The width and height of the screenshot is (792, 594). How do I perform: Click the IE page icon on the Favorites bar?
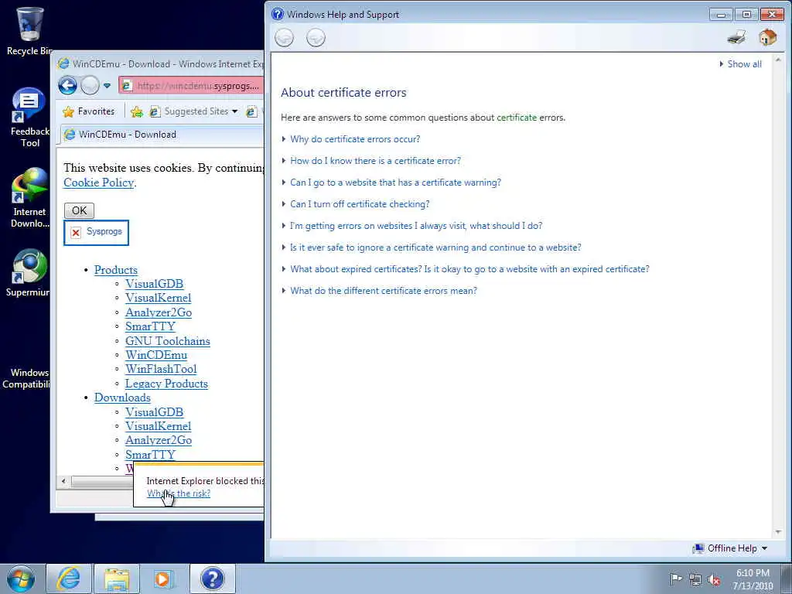[251, 111]
